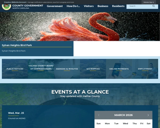160x128 pixels.
Task: Open the Employment tile
Action: 145,69
